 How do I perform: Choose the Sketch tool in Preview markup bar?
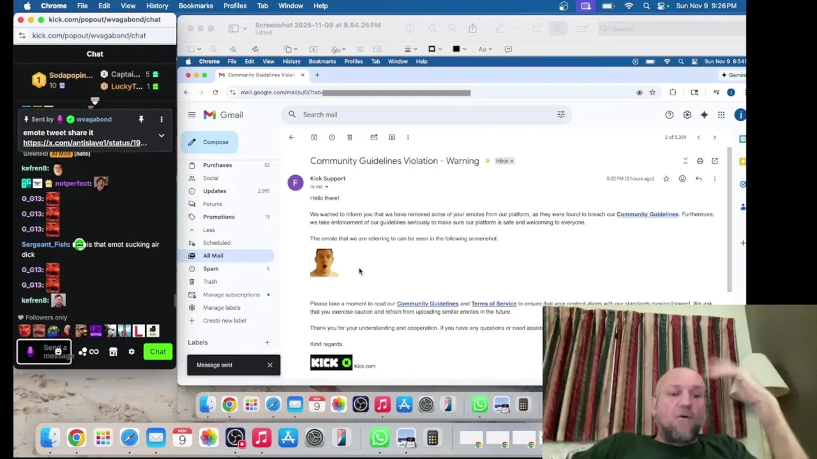(x=234, y=49)
